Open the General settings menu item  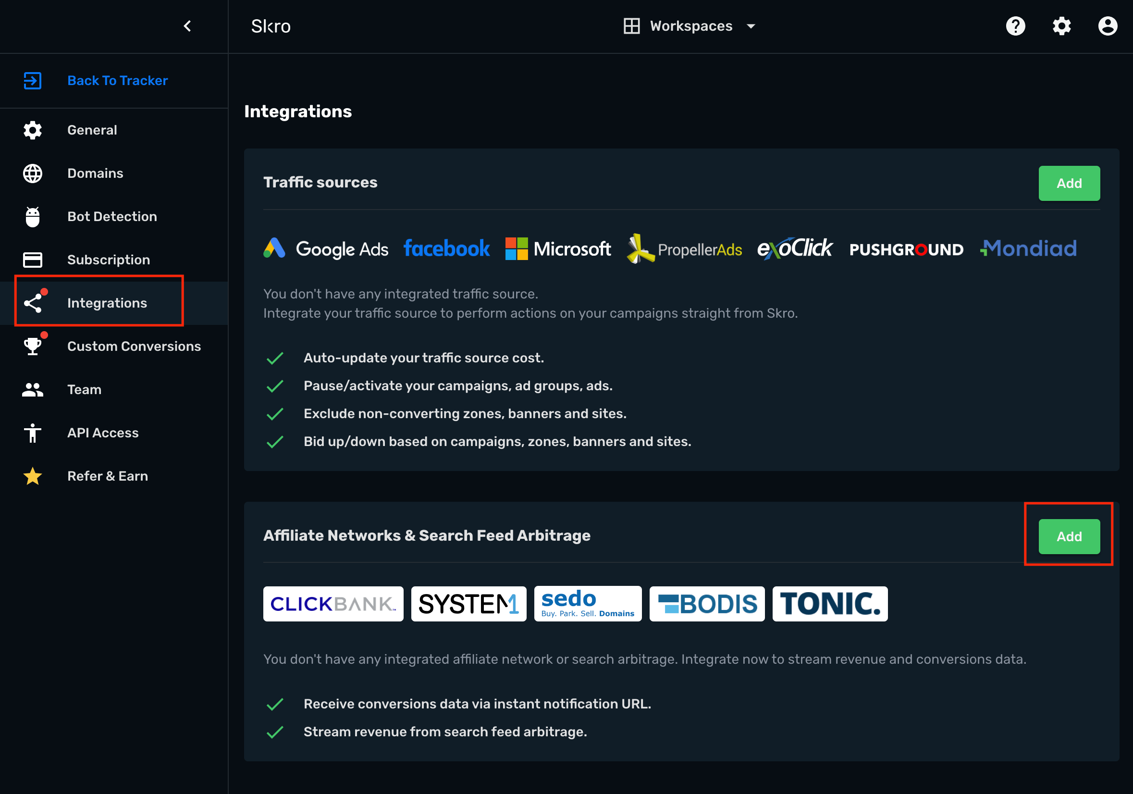[114, 130]
